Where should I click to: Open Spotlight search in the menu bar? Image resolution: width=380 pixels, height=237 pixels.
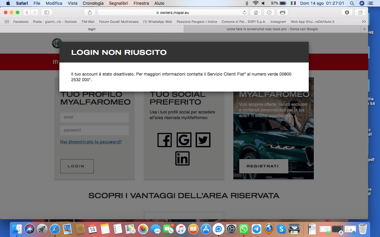pyautogui.click(x=352, y=3)
